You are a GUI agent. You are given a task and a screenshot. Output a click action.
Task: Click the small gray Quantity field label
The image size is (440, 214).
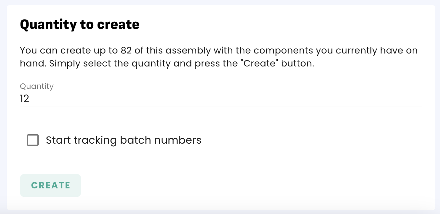tap(37, 86)
